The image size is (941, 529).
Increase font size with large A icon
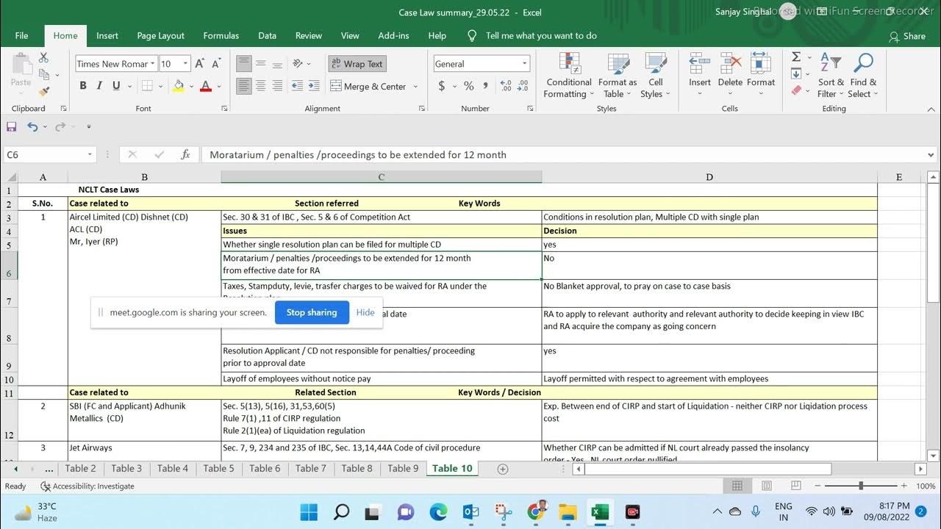[x=200, y=64]
